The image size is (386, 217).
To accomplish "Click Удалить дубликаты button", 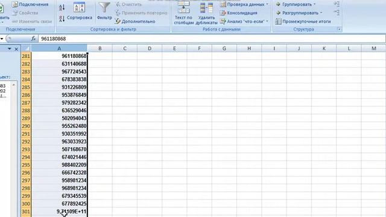I will [x=206, y=13].
